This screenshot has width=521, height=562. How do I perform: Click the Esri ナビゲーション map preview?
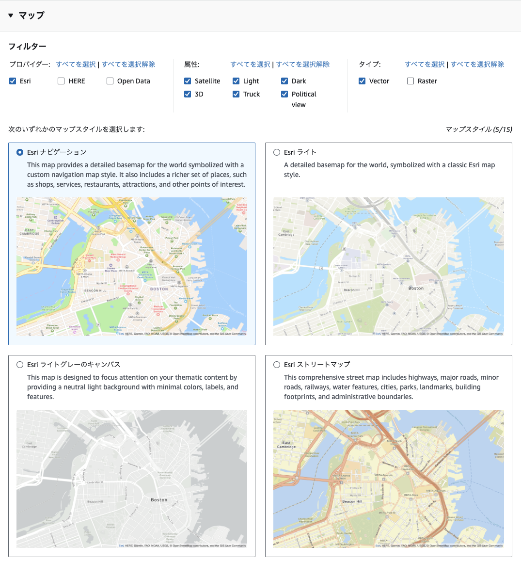[x=132, y=267]
